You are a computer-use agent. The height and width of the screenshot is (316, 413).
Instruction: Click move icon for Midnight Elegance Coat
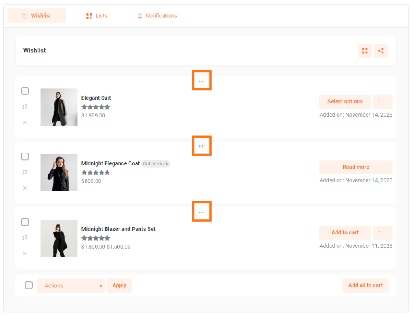click(25, 172)
